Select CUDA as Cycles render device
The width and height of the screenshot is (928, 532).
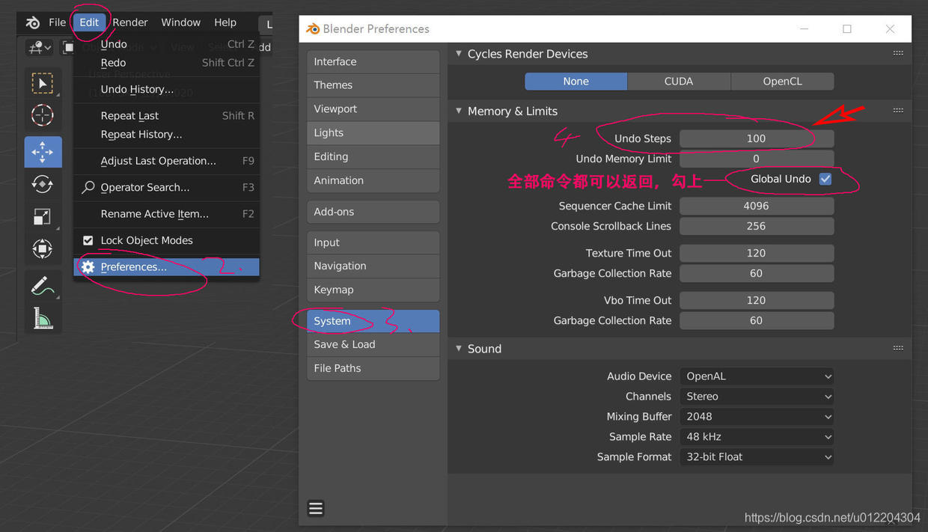tap(679, 81)
